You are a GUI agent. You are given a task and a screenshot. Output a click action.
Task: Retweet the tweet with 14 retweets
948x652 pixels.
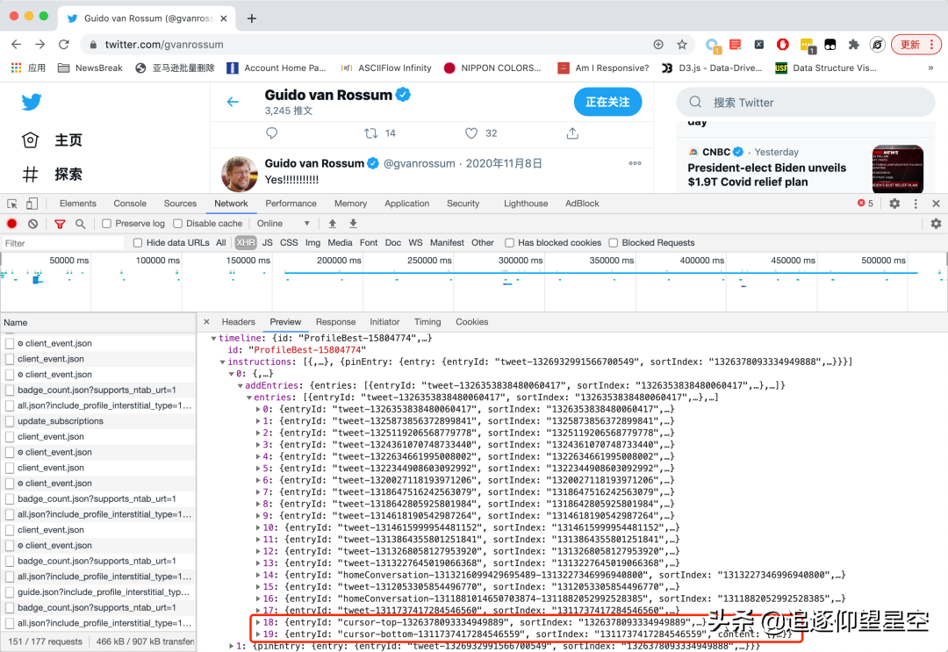pyautogui.click(x=371, y=133)
